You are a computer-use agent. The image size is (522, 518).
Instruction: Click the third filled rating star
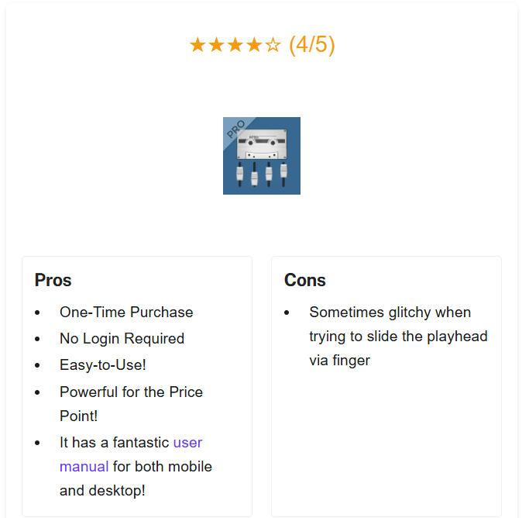pos(235,46)
